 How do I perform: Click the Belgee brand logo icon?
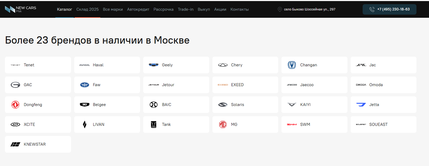click(x=84, y=105)
